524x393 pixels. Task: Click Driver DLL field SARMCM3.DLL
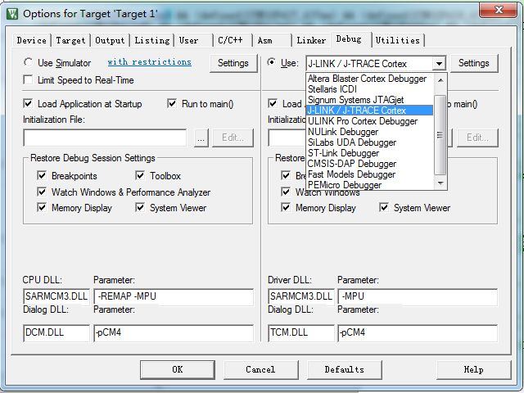point(301,296)
